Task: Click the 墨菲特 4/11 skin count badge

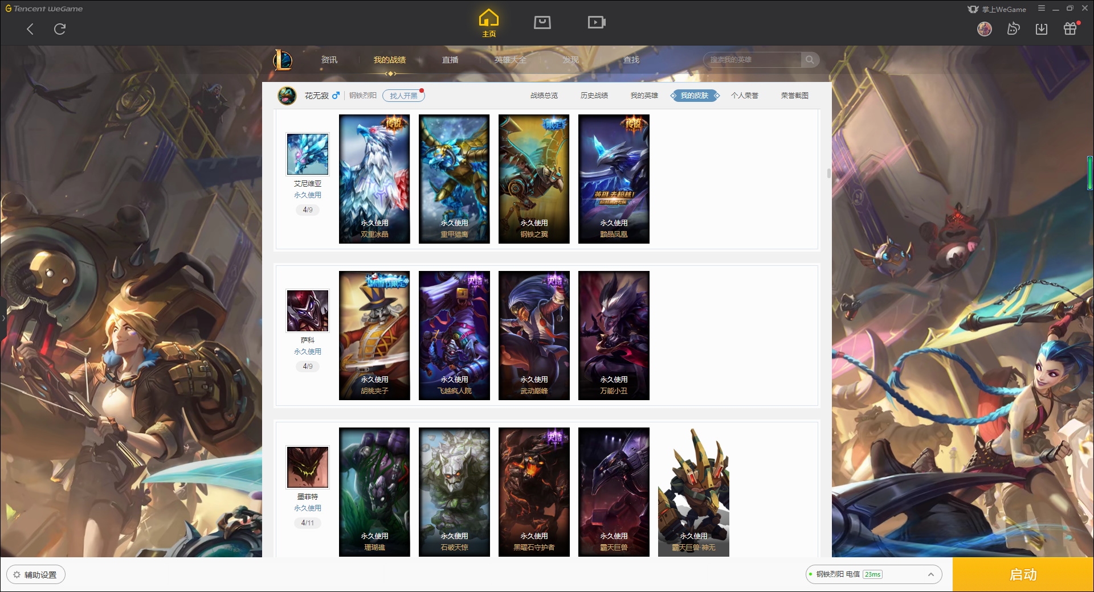Action: click(308, 523)
